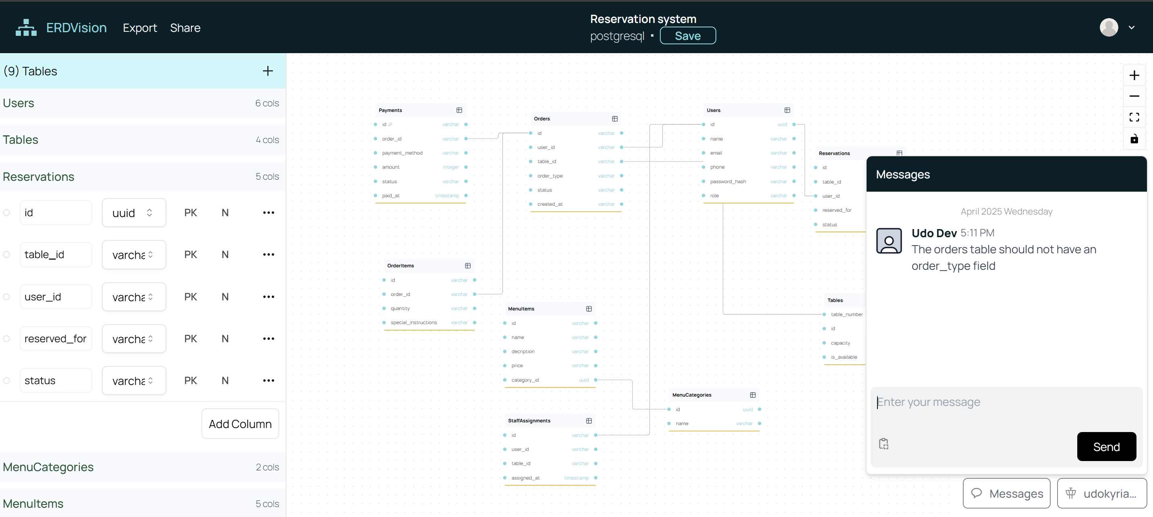Viewport: 1153px width, 517px height.
Task: Collapse the Reservations table in sidebar
Action: (143, 177)
